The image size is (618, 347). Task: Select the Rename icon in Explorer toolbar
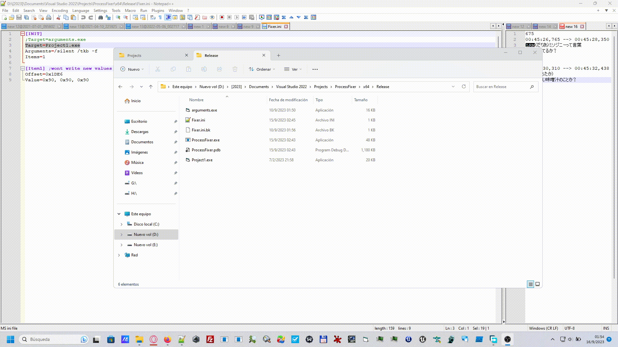[x=204, y=69]
